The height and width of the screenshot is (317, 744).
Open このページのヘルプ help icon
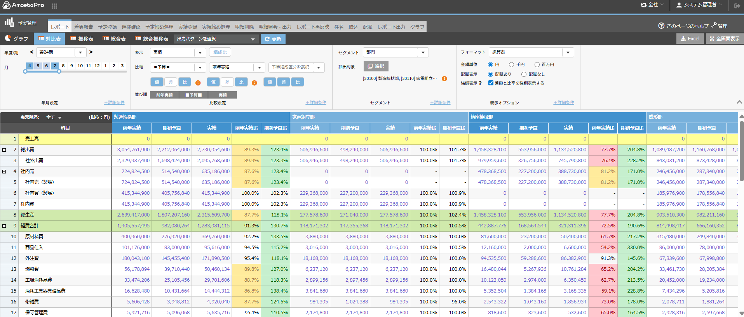point(661,26)
